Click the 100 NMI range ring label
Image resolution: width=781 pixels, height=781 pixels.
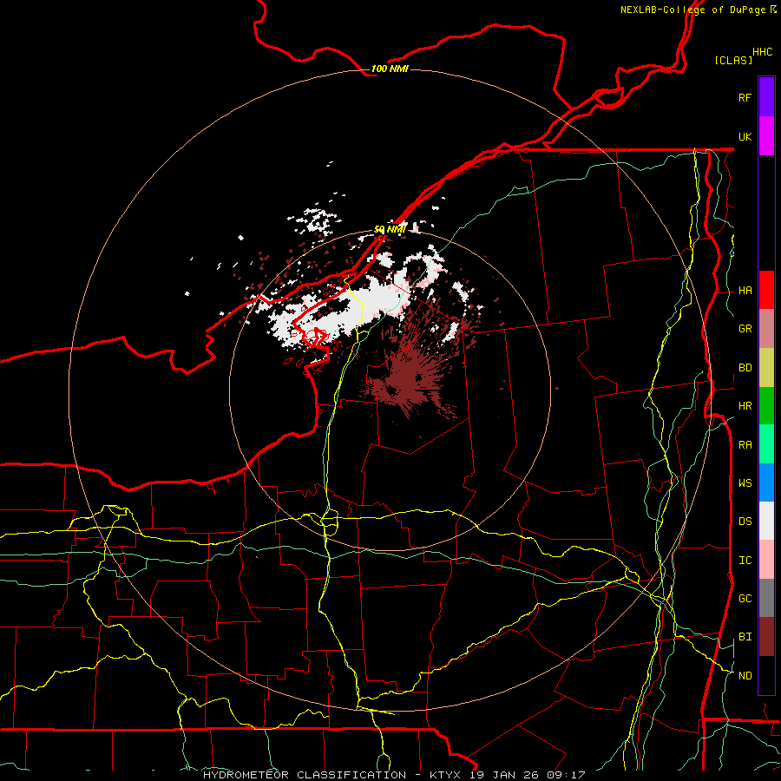pos(390,69)
